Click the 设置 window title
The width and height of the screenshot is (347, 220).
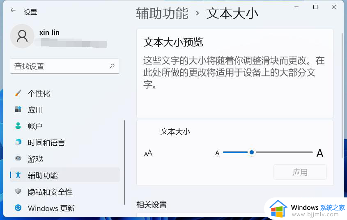(x=30, y=12)
